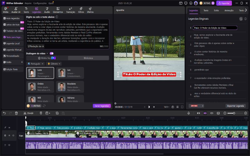Open the Português language dropdown

[35, 64]
